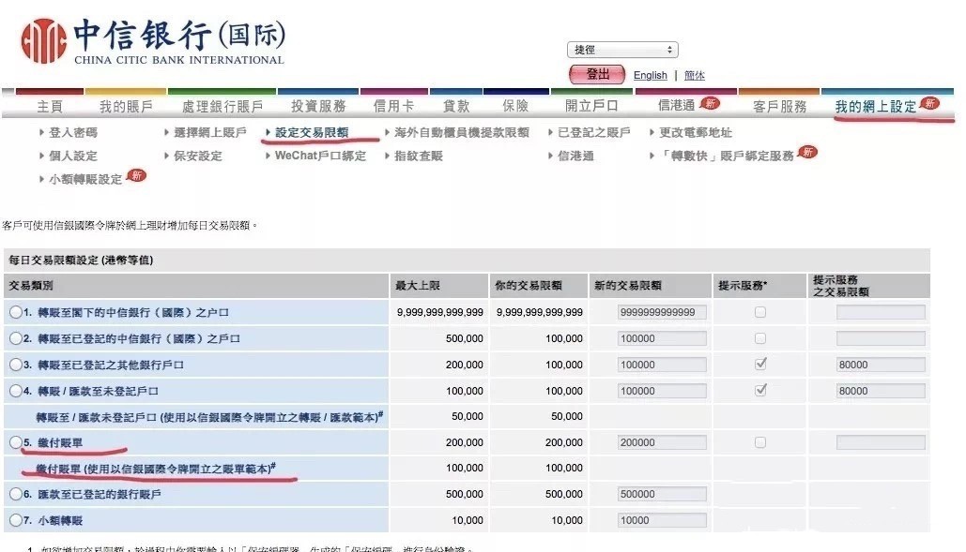Click alert limit 80000 field in row 4
This screenshot has width=966, height=552.
[x=881, y=390]
